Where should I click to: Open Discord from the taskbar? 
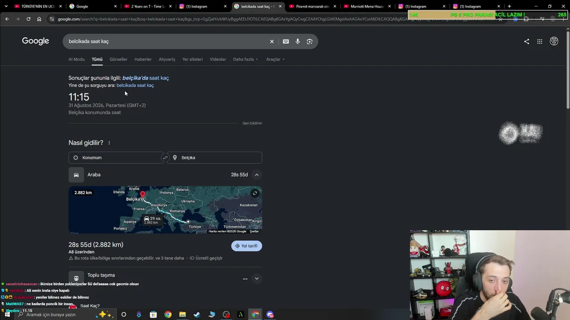point(270,315)
